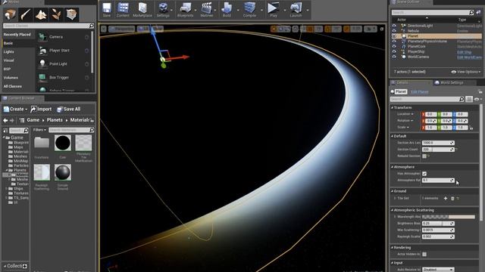
Task: Check the Rebuild Sections checkbox
Action: (424, 156)
